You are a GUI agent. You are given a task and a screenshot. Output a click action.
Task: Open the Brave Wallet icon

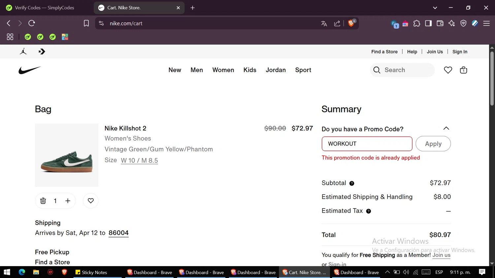(x=440, y=23)
